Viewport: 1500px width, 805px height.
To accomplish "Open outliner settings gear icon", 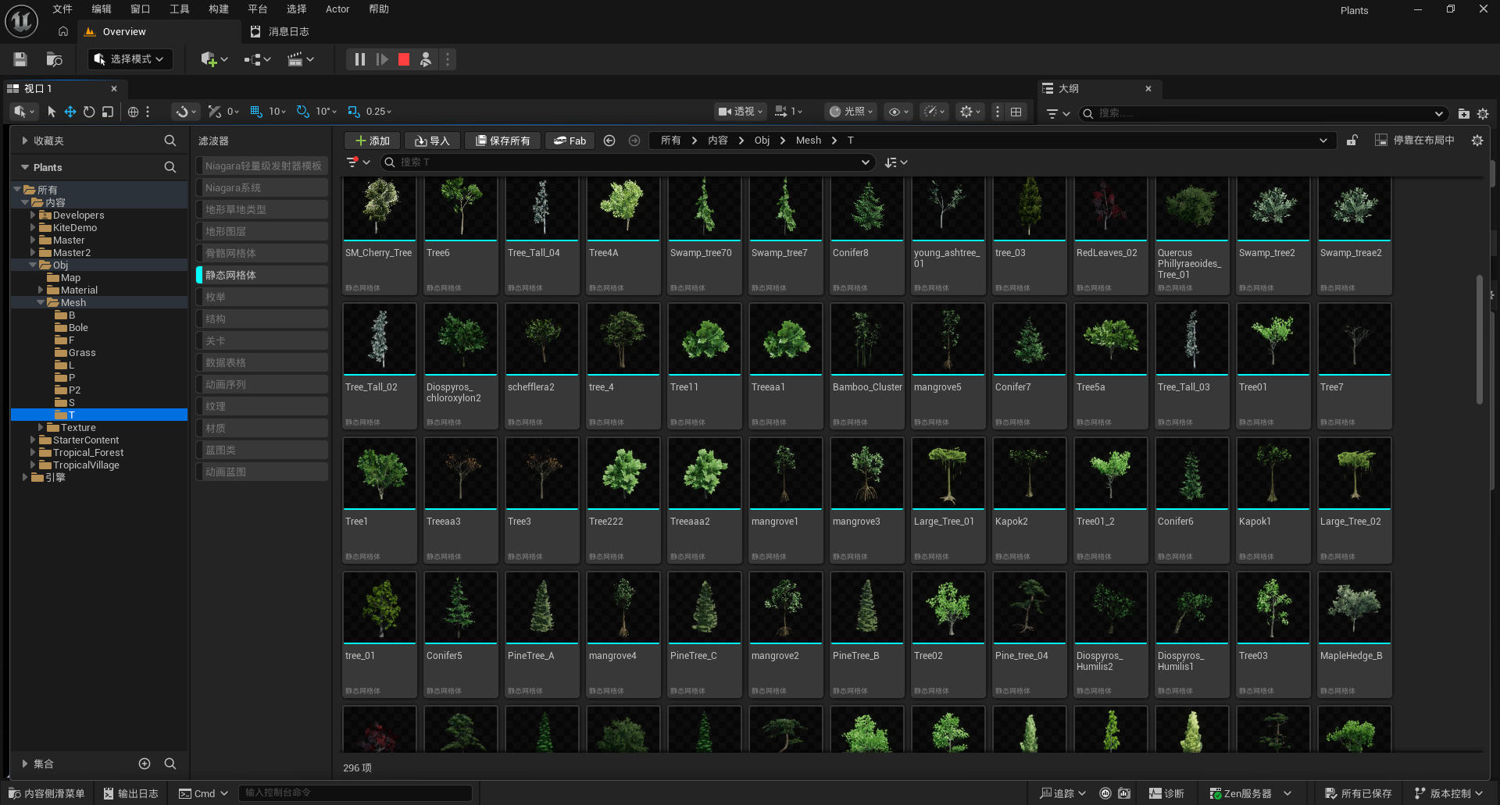I will coord(1483,113).
